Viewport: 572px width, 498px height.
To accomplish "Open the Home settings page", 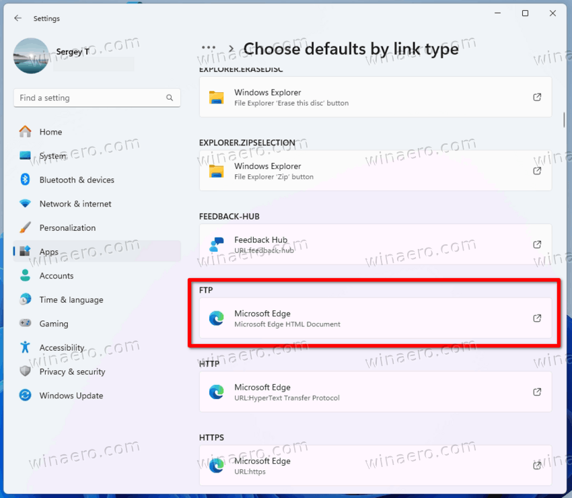I will [97, 132].
